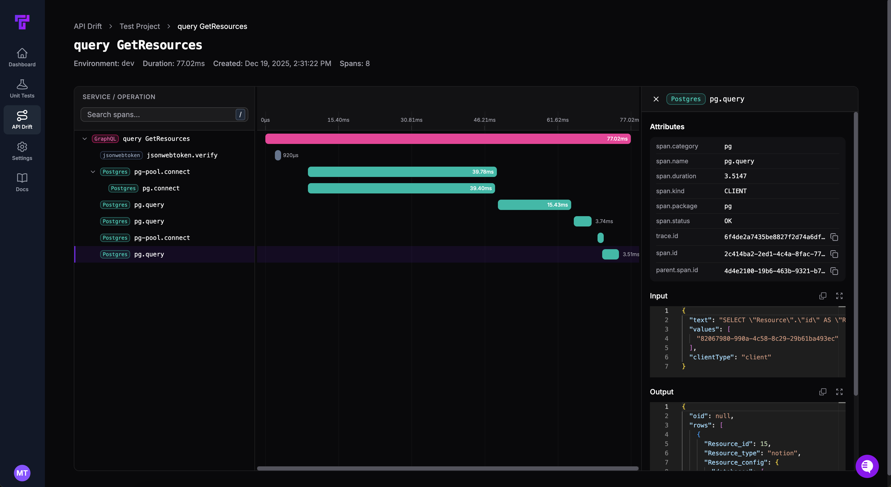Copy the Input JSON contents
Image resolution: width=891 pixels, height=487 pixels.
point(823,296)
